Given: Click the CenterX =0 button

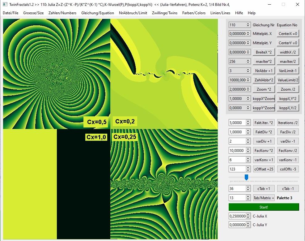Looking at the screenshot, I should tap(288, 33).
